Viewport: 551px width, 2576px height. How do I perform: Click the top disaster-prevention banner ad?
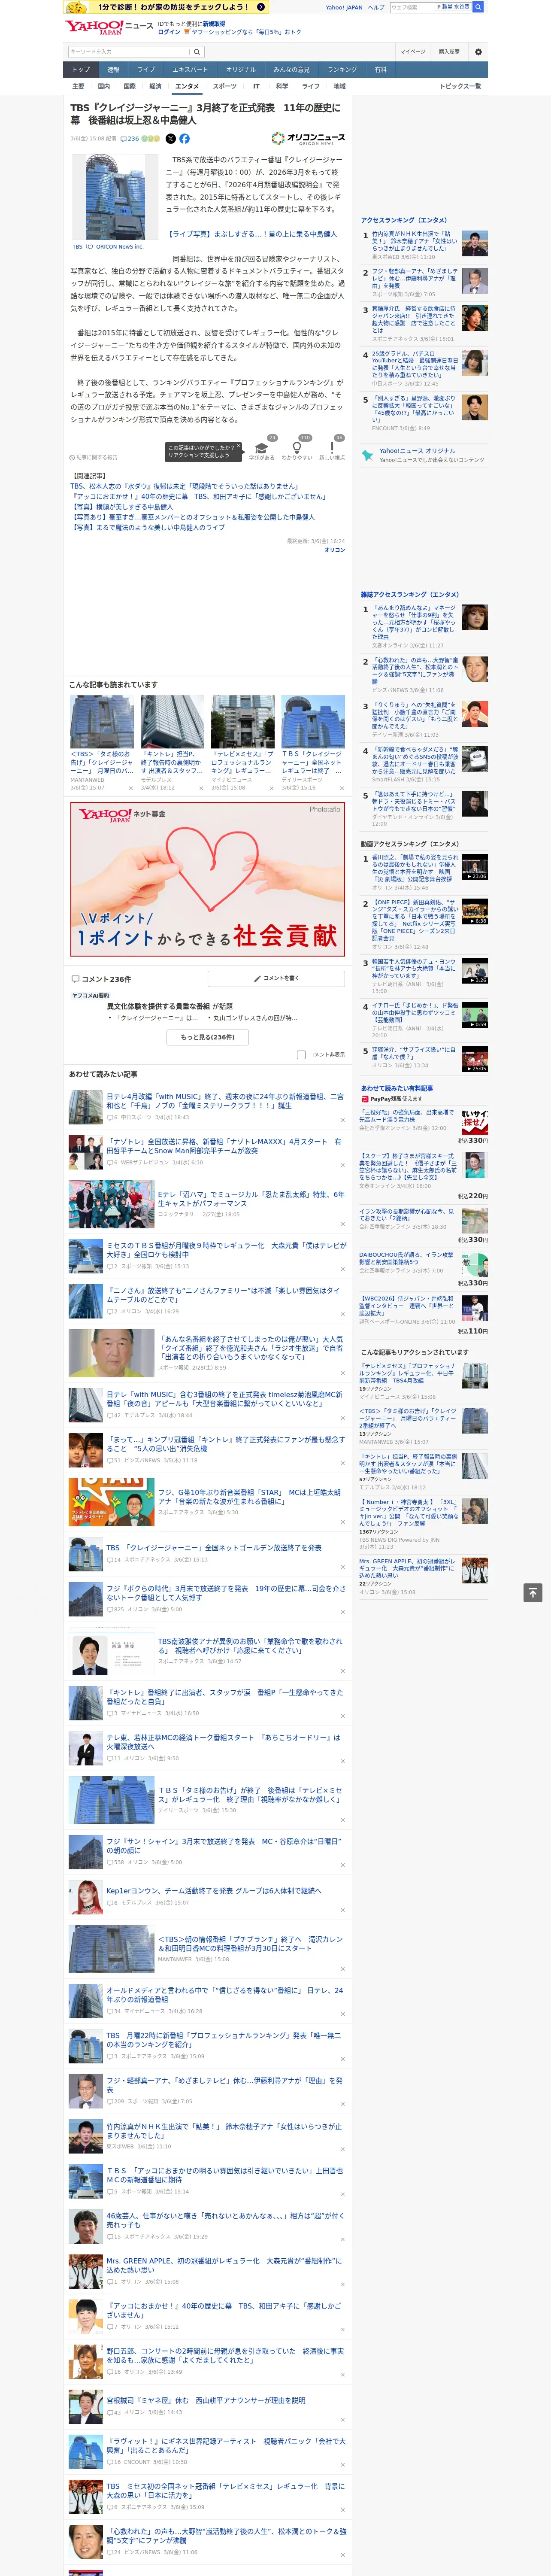(x=167, y=7)
